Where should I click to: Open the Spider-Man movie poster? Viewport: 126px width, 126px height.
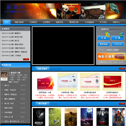click(119, 117)
